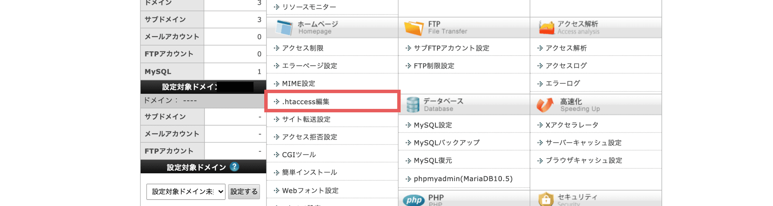Open MySQL設定 link
Image resolution: width=773 pixels, height=206 pixels.
[x=433, y=125]
